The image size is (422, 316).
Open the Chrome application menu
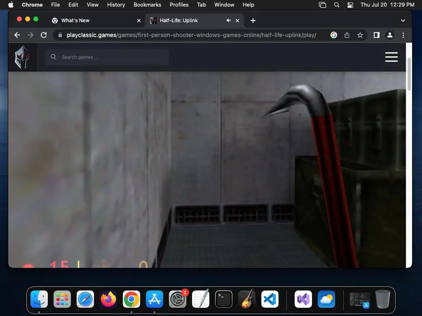coord(32,5)
